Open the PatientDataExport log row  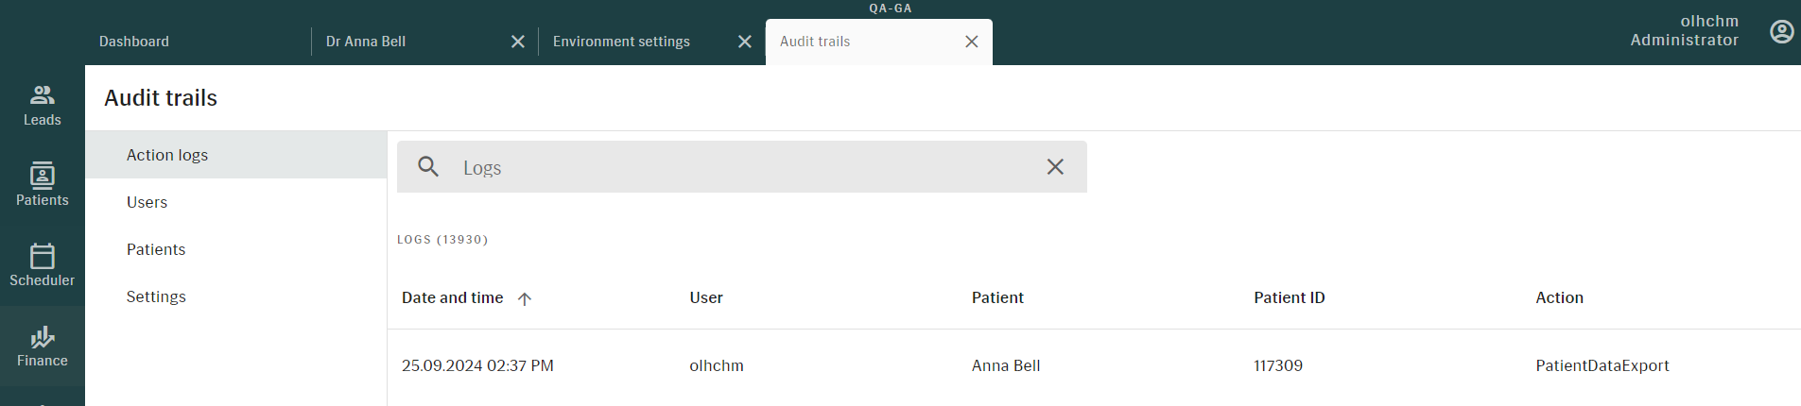[1094, 365]
